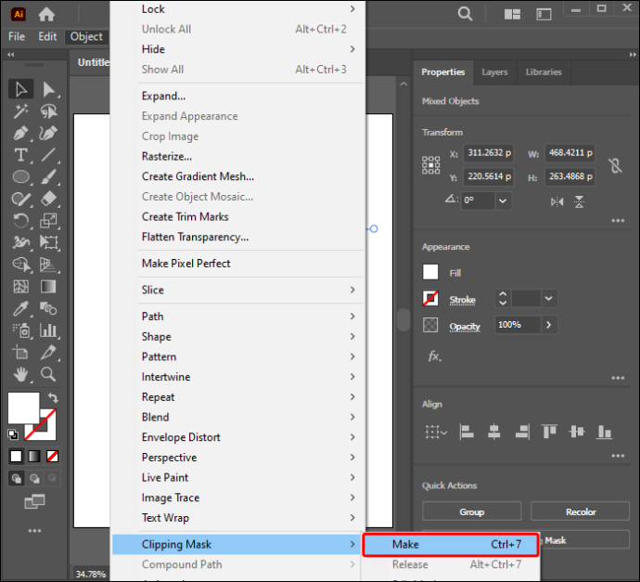Select the Eyedropper tool

pyautogui.click(x=20, y=308)
